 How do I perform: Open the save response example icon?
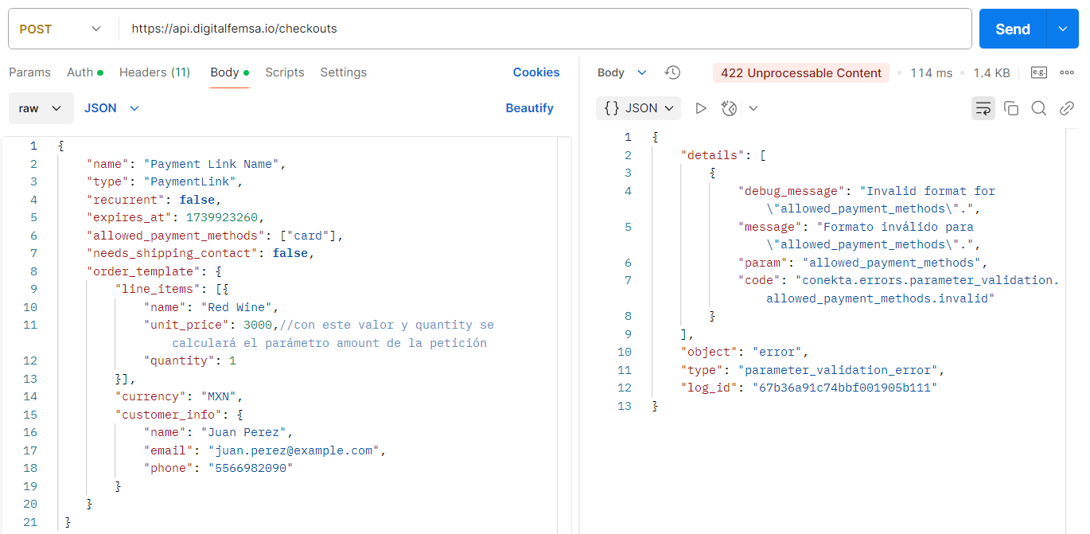1039,72
